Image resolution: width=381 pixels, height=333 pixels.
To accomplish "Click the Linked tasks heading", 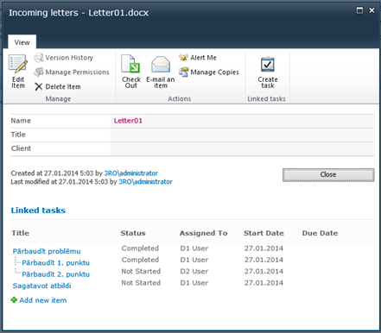I will click(x=38, y=210).
